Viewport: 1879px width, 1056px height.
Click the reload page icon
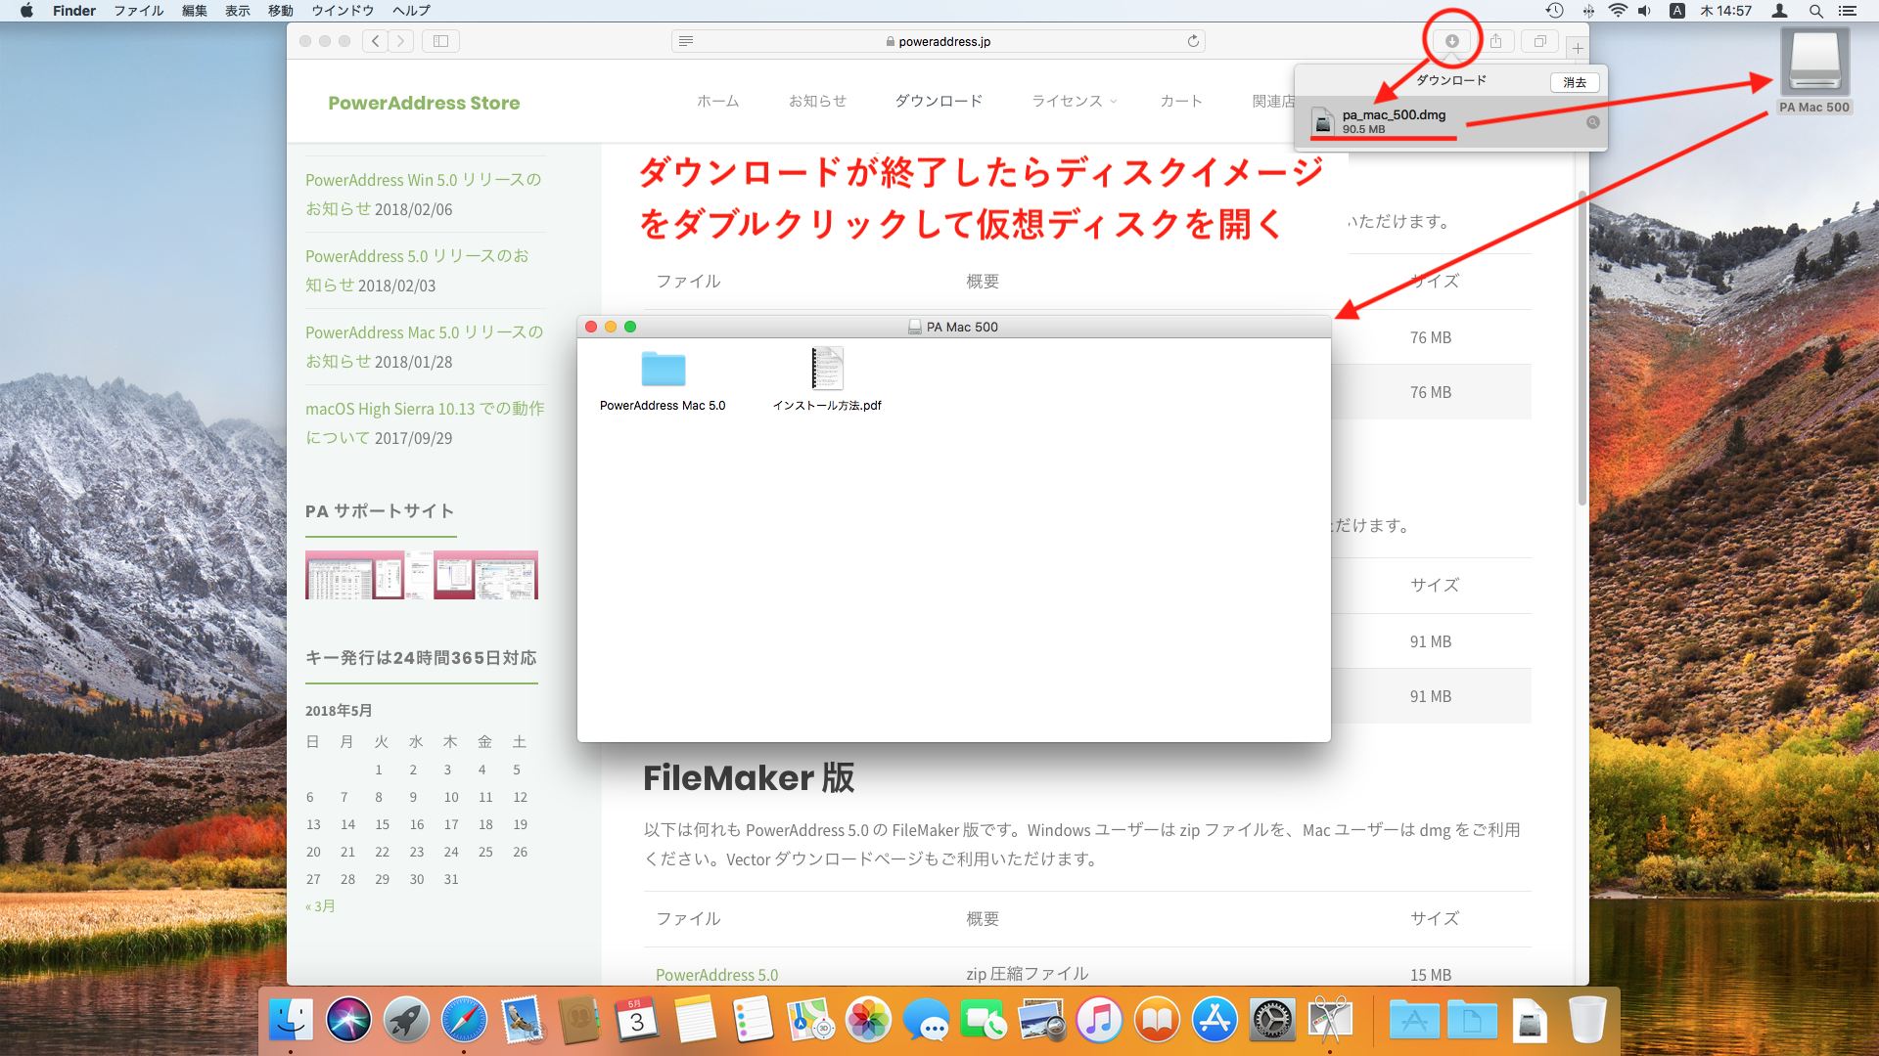coord(1193,41)
